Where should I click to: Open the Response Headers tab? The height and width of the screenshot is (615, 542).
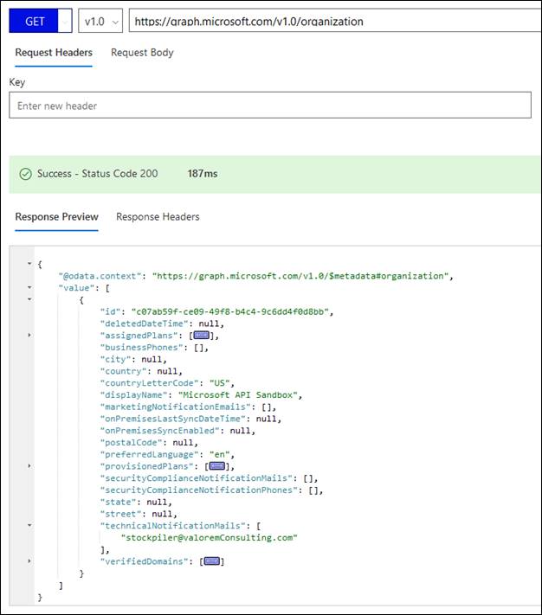coord(158,217)
